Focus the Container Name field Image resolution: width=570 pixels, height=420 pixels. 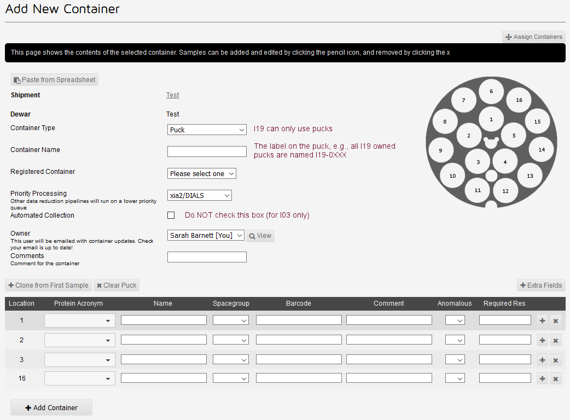coord(207,151)
